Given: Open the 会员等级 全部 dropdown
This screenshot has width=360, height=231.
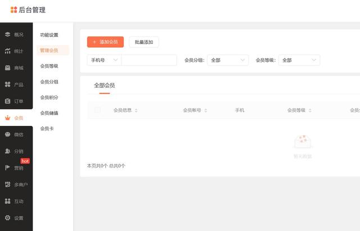Looking at the screenshot, I should [x=299, y=60].
